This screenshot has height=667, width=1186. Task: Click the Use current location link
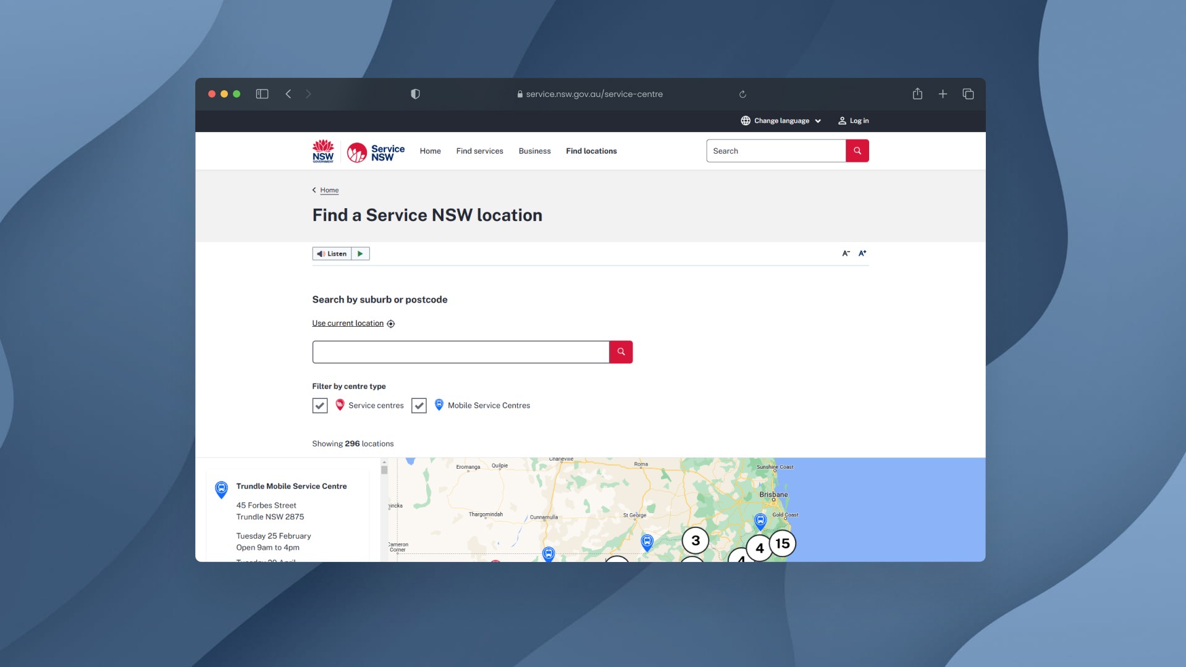348,324
